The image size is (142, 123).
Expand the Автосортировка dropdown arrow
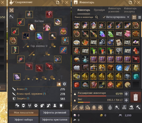click(128, 17)
